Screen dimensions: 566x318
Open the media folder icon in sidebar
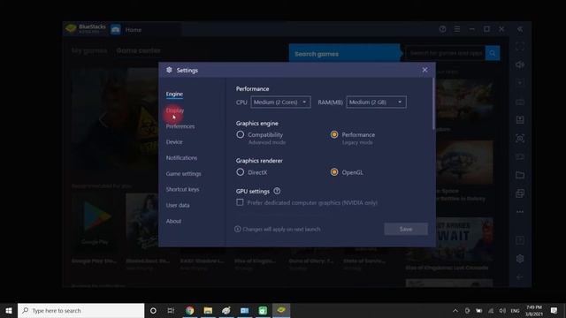tap(520, 175)
